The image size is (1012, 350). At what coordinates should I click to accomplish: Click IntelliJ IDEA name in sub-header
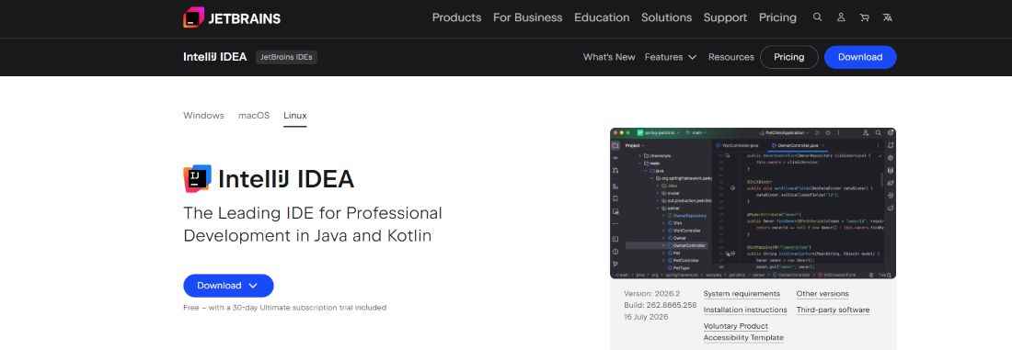click(215, 57)
